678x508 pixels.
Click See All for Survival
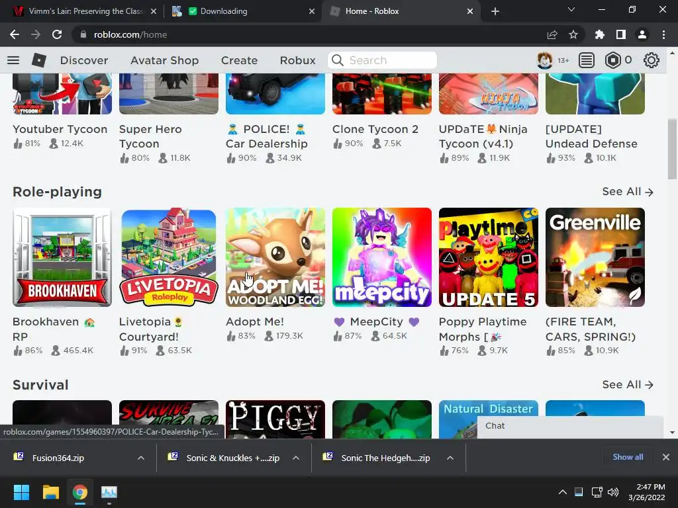click(x=628, y=384)
